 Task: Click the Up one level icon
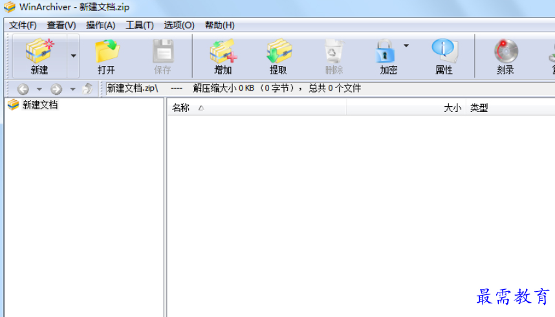(87, 89)
